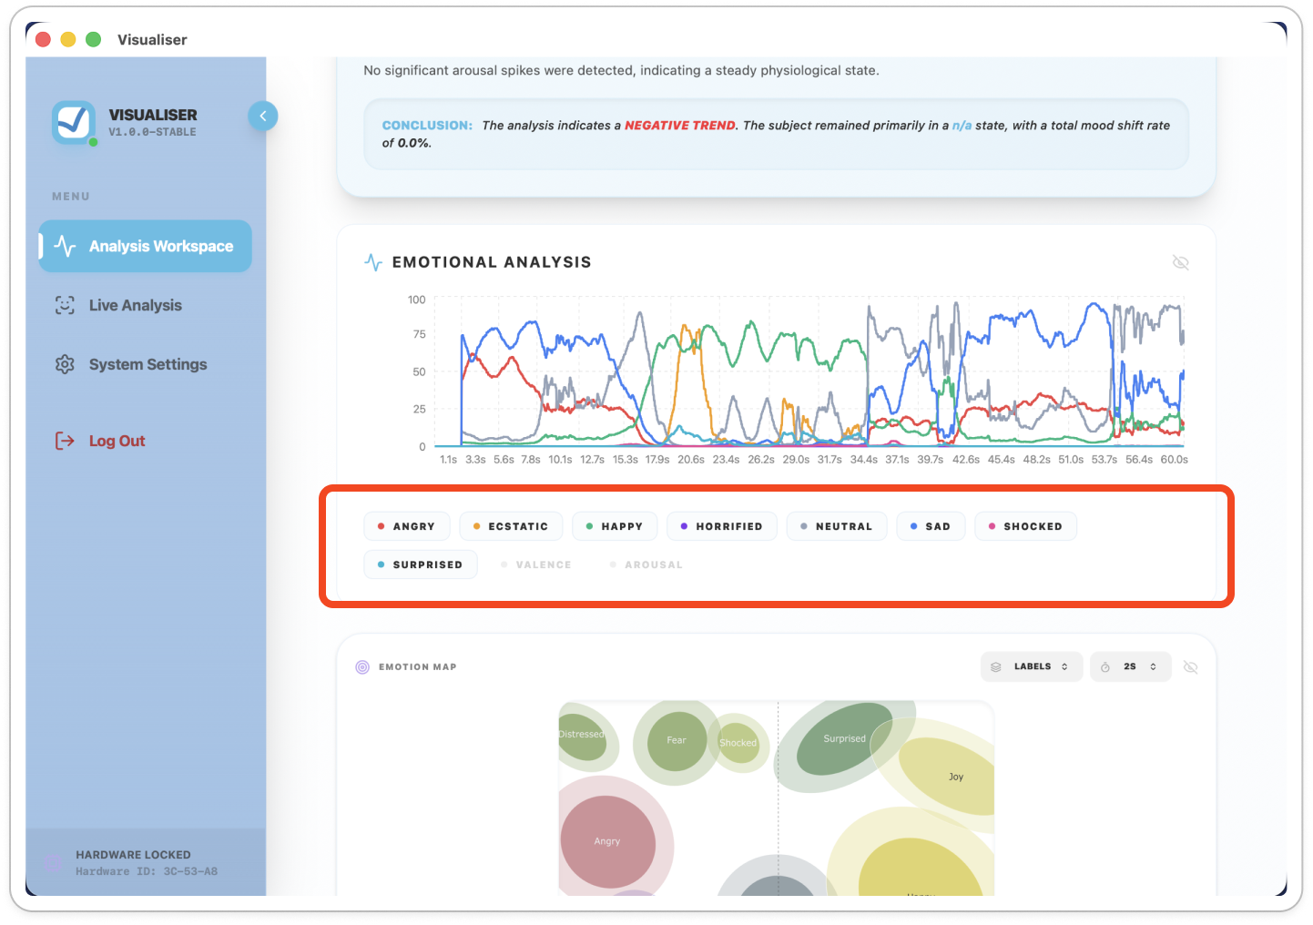
Task: Click the Hardware ID 3C-53-A8 text
Action: point(147,871)
